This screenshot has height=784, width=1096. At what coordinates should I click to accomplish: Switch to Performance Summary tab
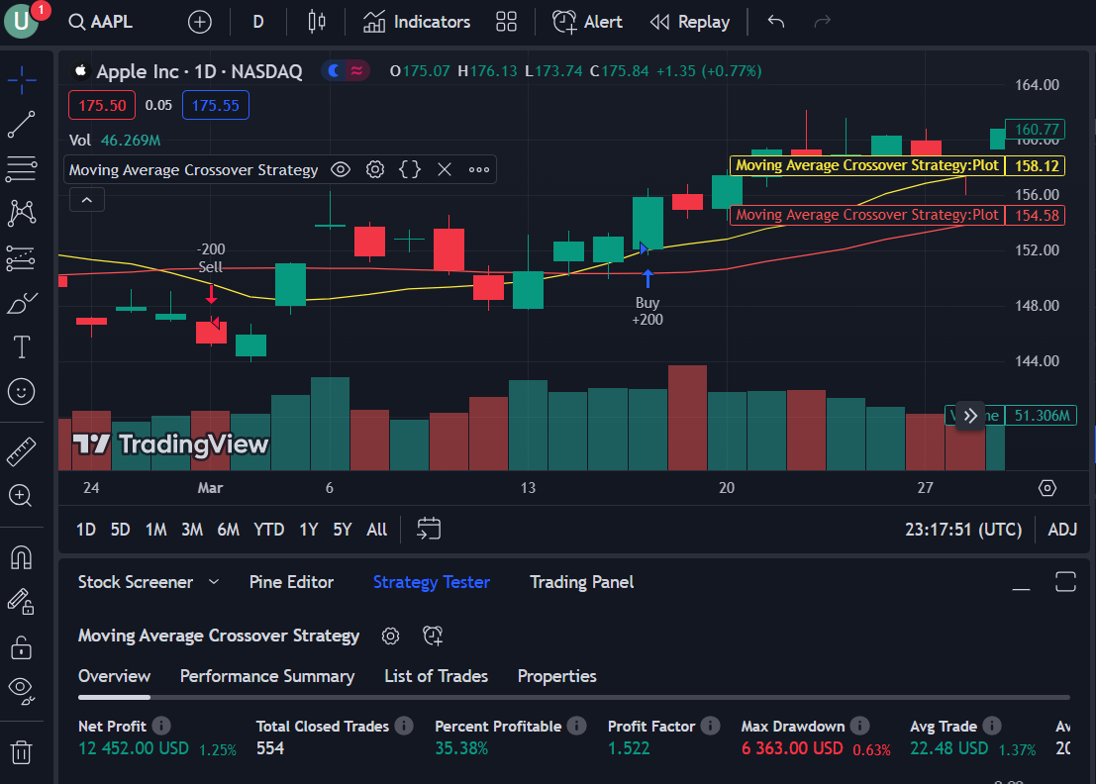click(267, 676)
